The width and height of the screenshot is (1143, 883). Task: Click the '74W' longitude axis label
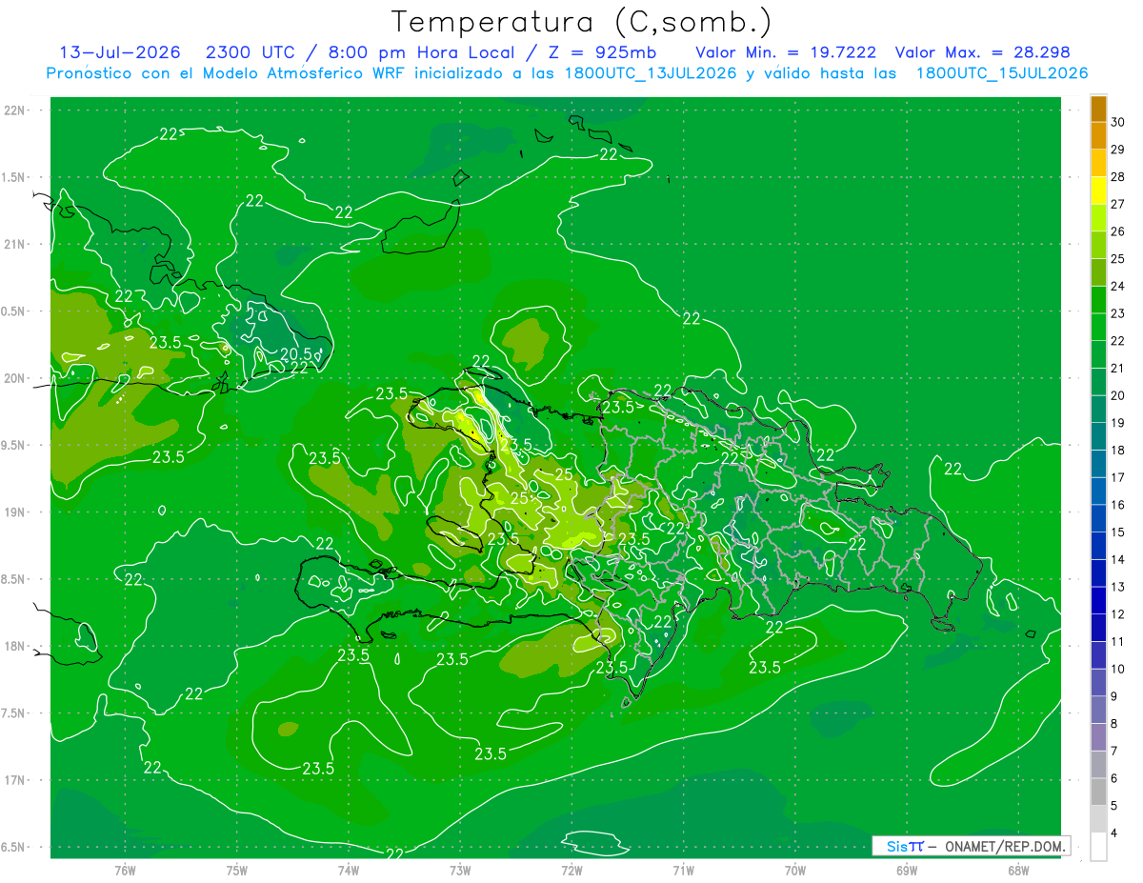[x=349, y=870]
